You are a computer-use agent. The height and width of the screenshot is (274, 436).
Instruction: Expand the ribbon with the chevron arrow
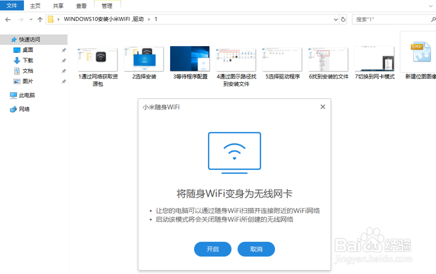click(431, 6)
